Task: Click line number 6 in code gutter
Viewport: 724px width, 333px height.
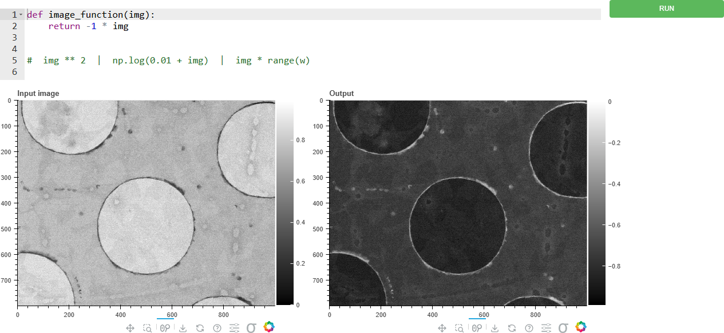Action: coord(14,71)
